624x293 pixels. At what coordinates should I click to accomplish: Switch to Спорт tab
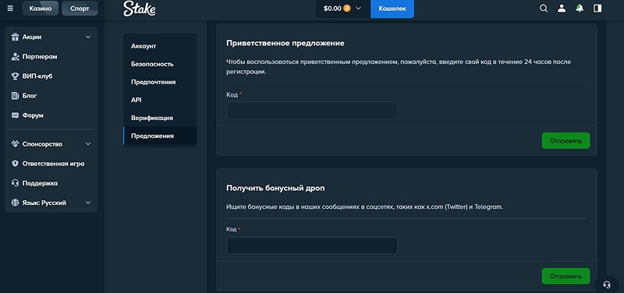coord(80,9)
